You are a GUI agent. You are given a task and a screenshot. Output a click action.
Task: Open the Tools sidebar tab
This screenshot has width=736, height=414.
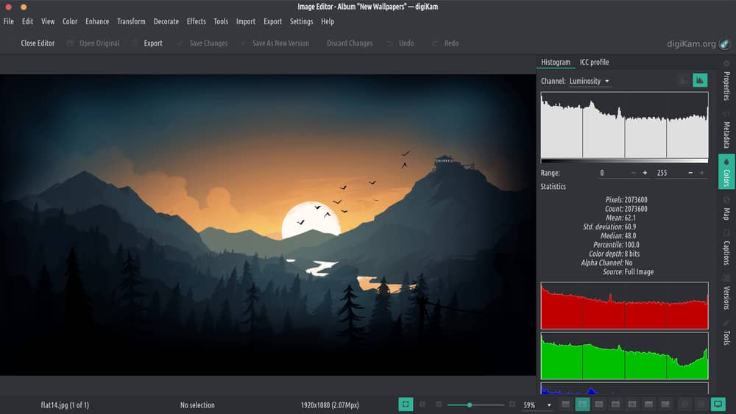726,333
